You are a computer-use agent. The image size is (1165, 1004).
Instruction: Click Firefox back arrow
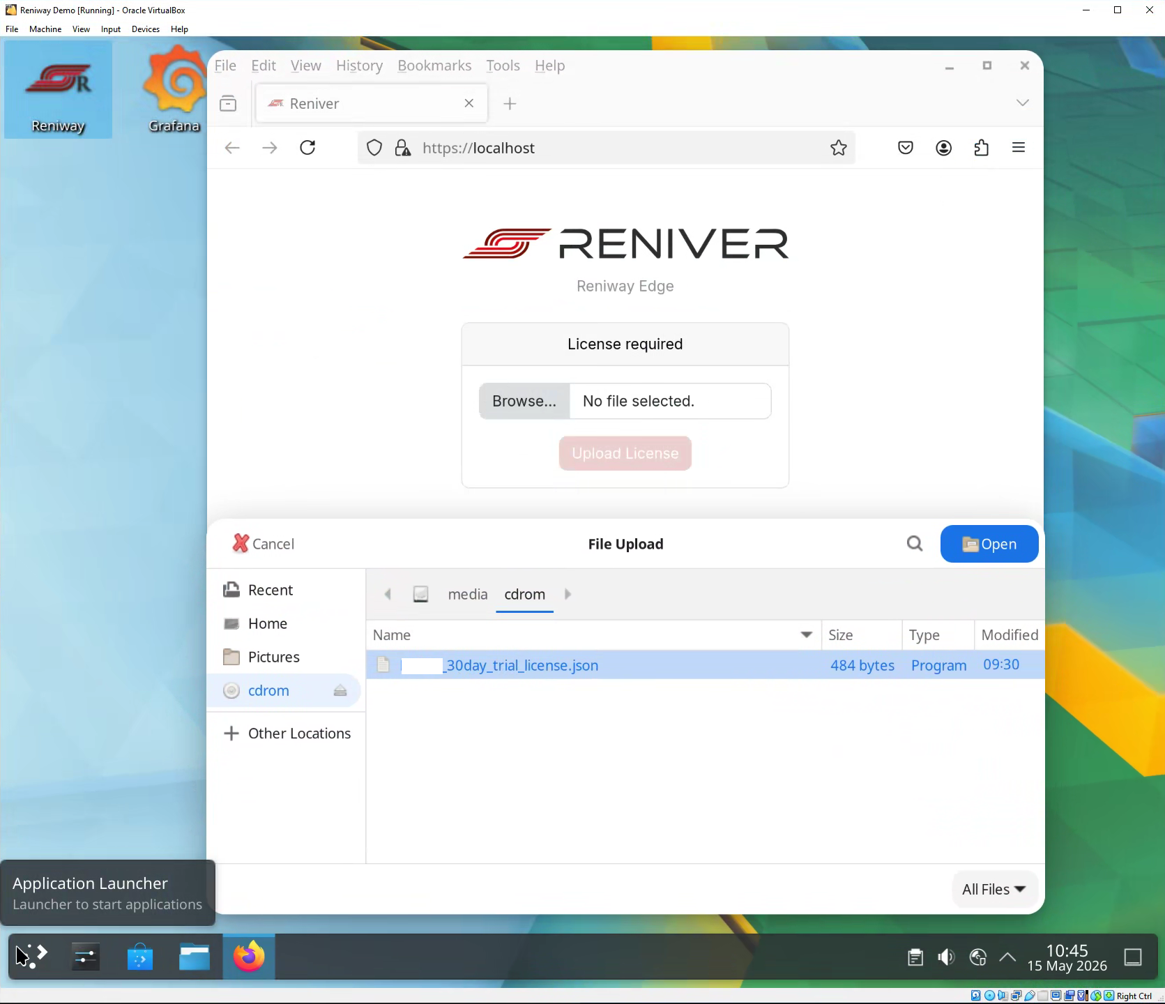[232, 148]
